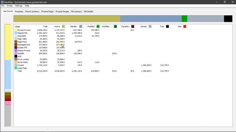
Task: Click the pink Metafile segment in side bar
Action: [x=8, y=103]
